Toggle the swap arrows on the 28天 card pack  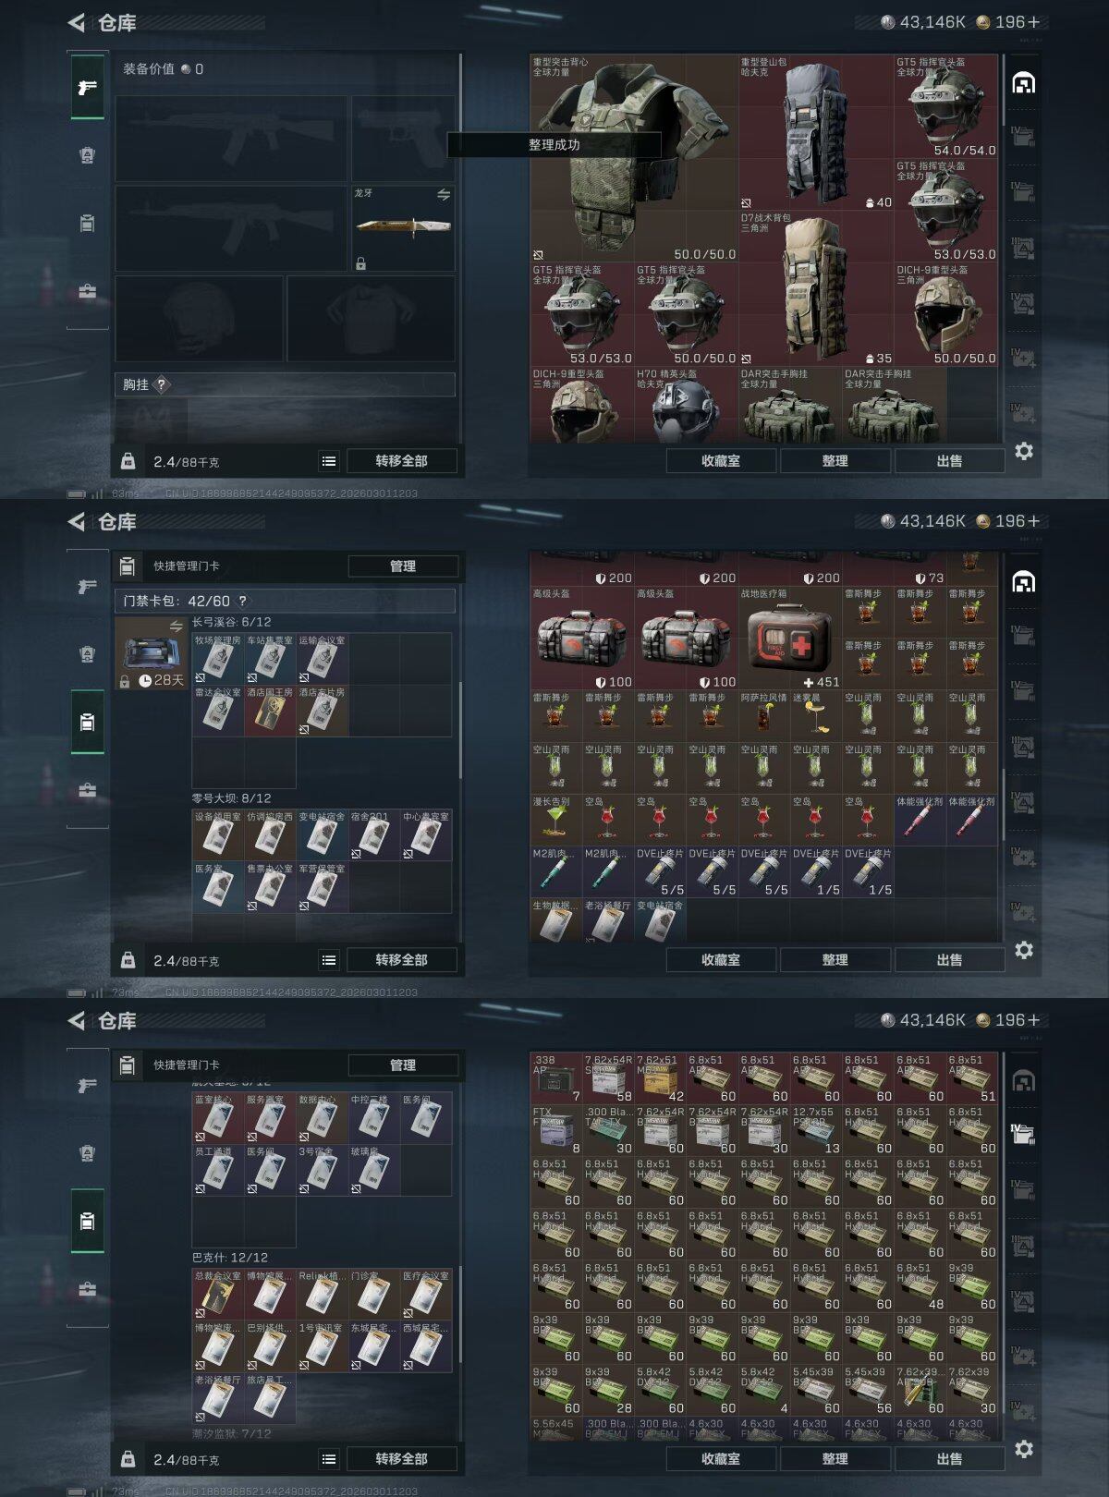coord(177,627)
